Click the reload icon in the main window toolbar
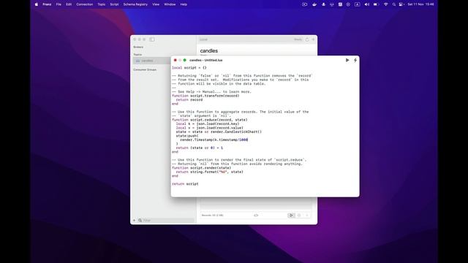Screen dimensions: 468x263 (307, 39)
